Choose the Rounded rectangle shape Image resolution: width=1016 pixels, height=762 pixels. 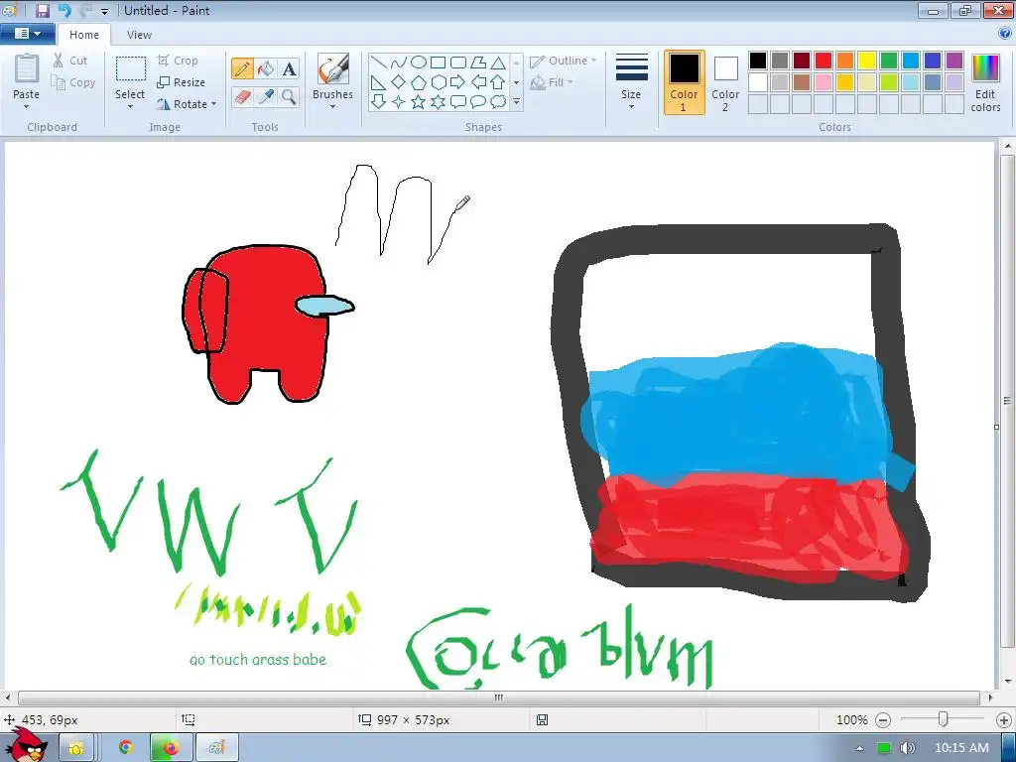pyautogui.click(x=458, y=63)
